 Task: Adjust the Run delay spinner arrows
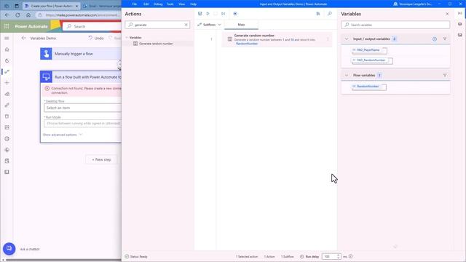[338, 256]
